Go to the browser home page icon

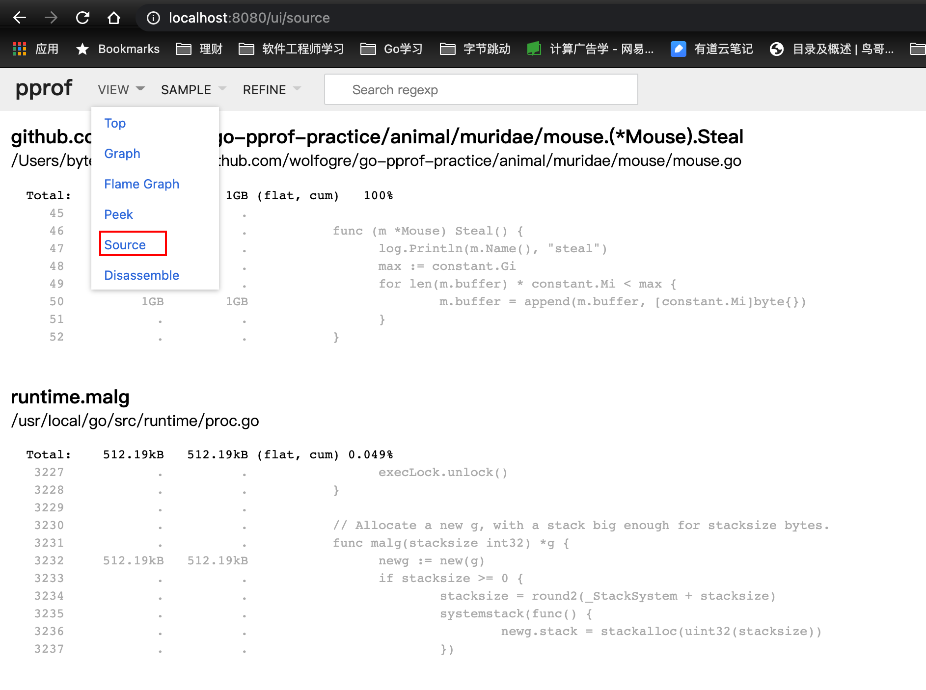[114, 18]
